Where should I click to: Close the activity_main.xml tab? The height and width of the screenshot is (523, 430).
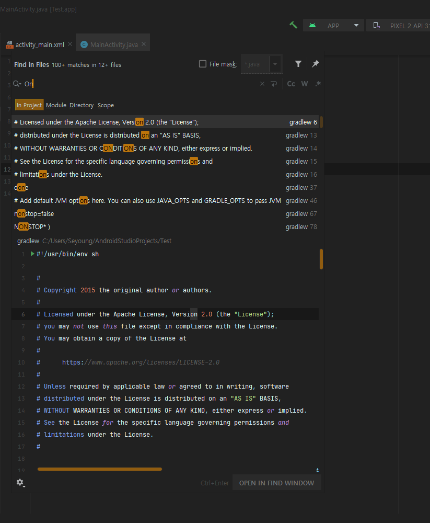click(70, 44)
